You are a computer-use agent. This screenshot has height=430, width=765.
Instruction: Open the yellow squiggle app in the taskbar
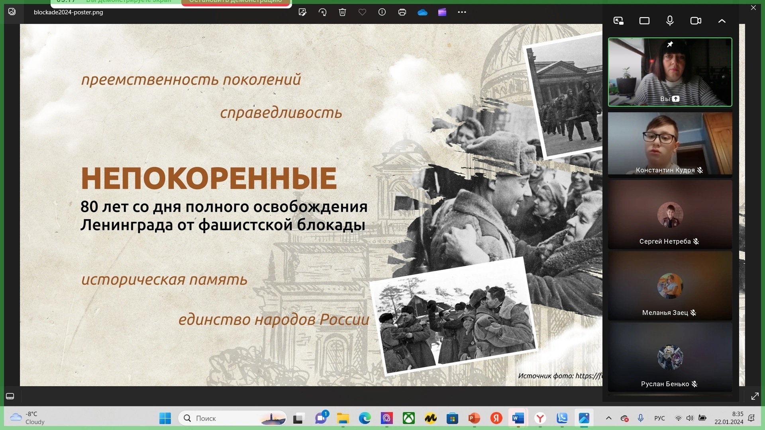(430, 418)
